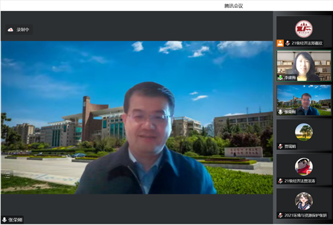Viewport: 333px width, 225px height.
Task: Click the 腾讯会议 window title text
Action: [233, 6]
